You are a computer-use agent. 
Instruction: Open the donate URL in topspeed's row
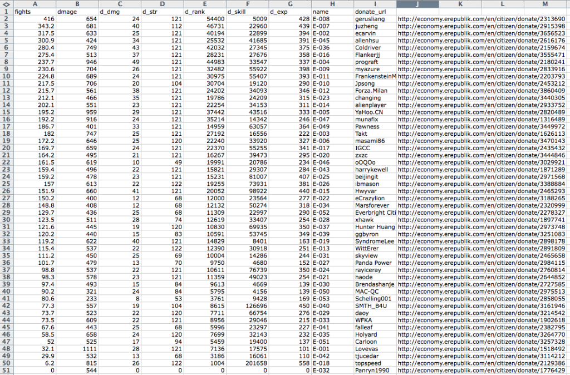[x=482, y=363]
